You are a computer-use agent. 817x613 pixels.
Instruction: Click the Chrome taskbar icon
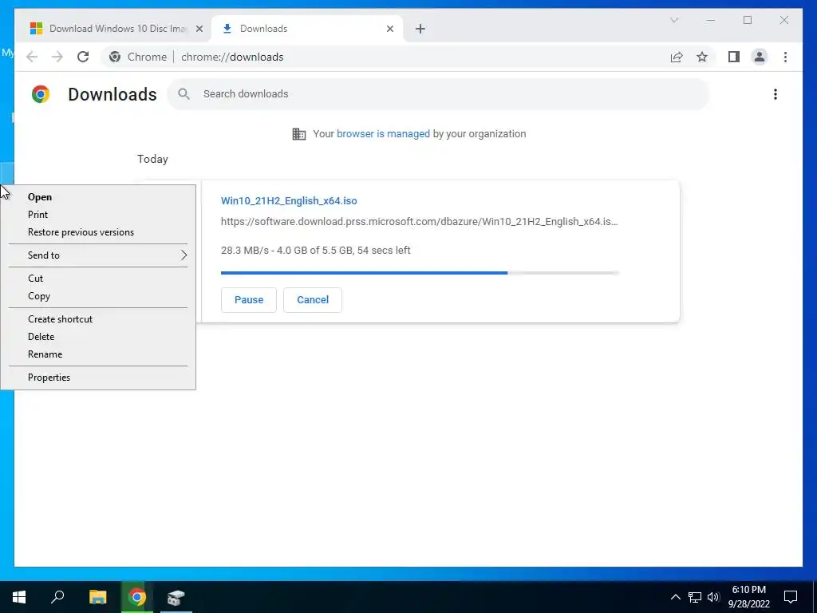coord(137,597)
